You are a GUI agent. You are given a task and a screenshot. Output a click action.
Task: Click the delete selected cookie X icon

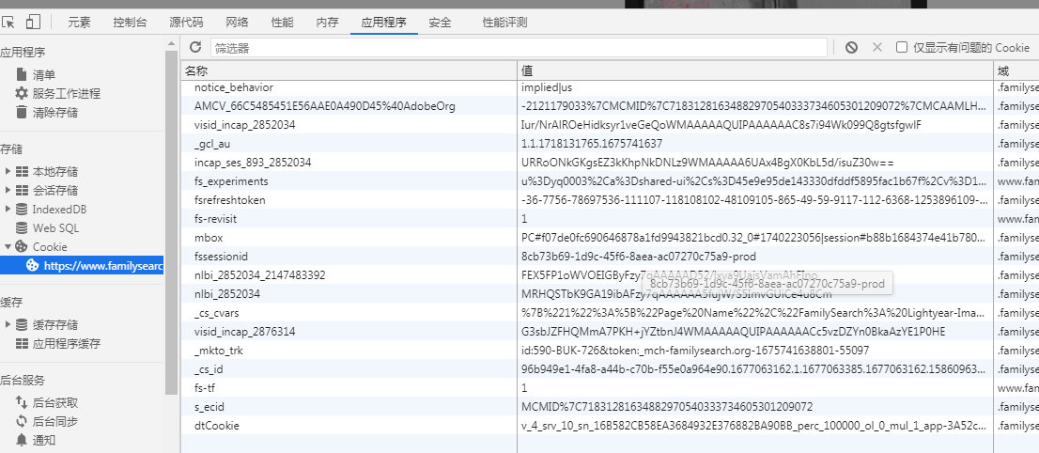(877, 47)
